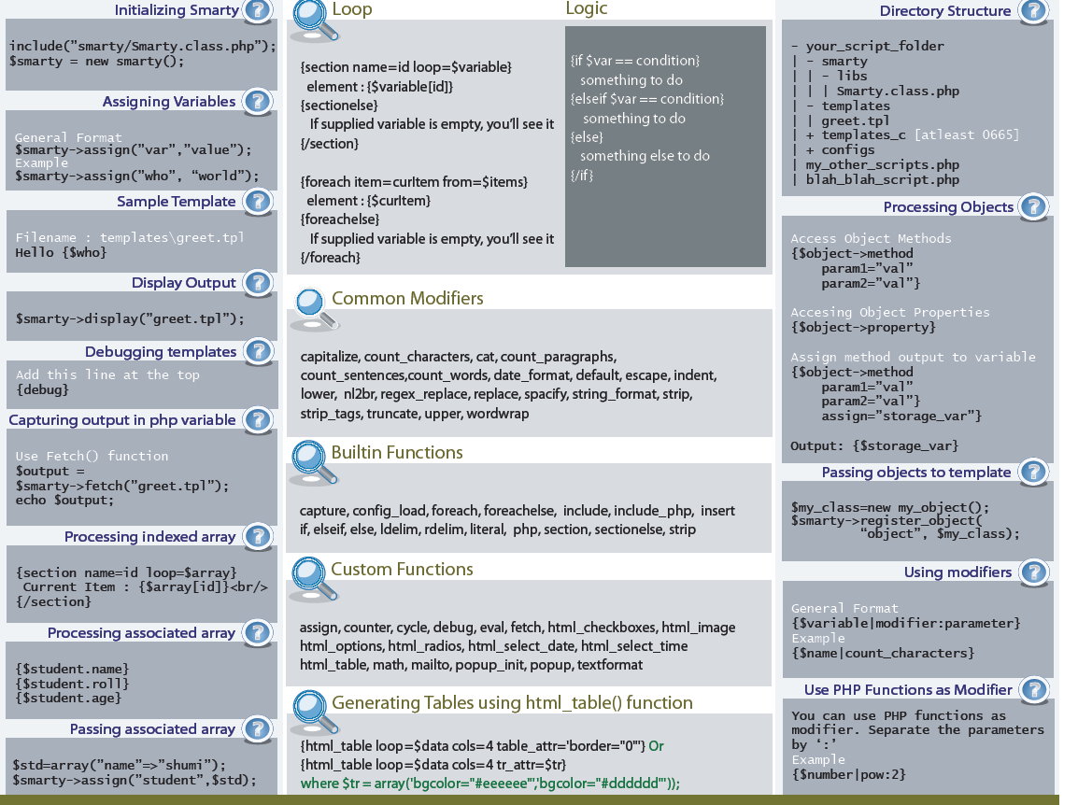
Task: Click the {$variable|modifier:parameter} format line
Action: coord(905,624)
